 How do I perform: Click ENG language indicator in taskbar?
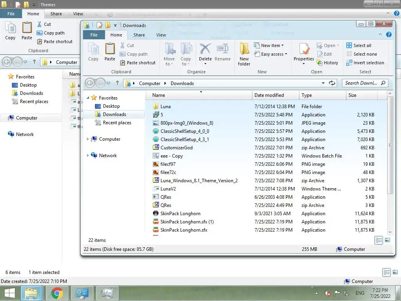click(359, 293)
